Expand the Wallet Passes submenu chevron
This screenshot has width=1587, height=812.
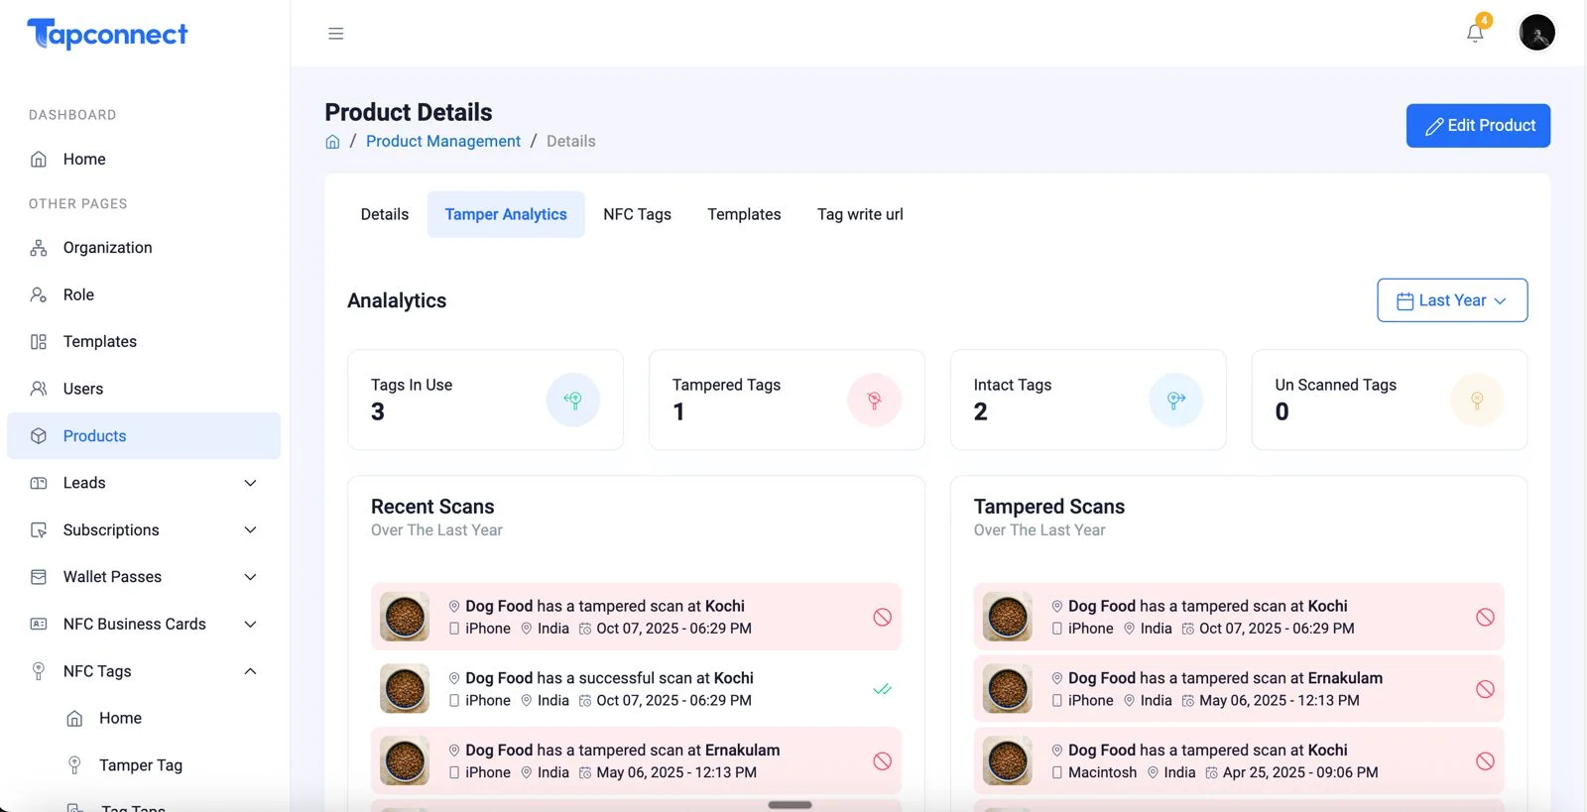(x=250, y=577)
